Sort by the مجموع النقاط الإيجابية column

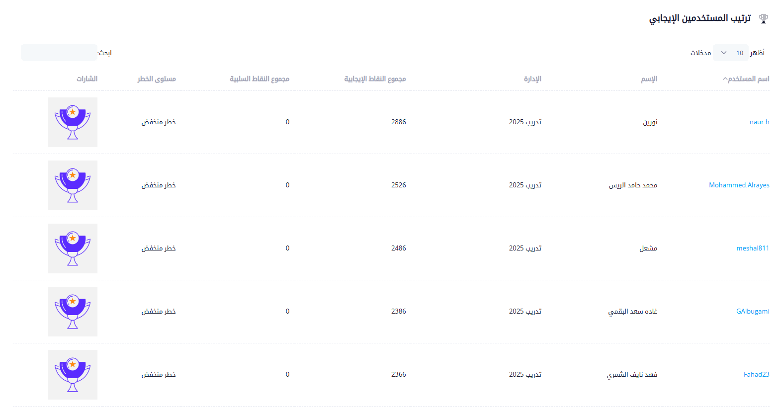click(x=375, y=79)
